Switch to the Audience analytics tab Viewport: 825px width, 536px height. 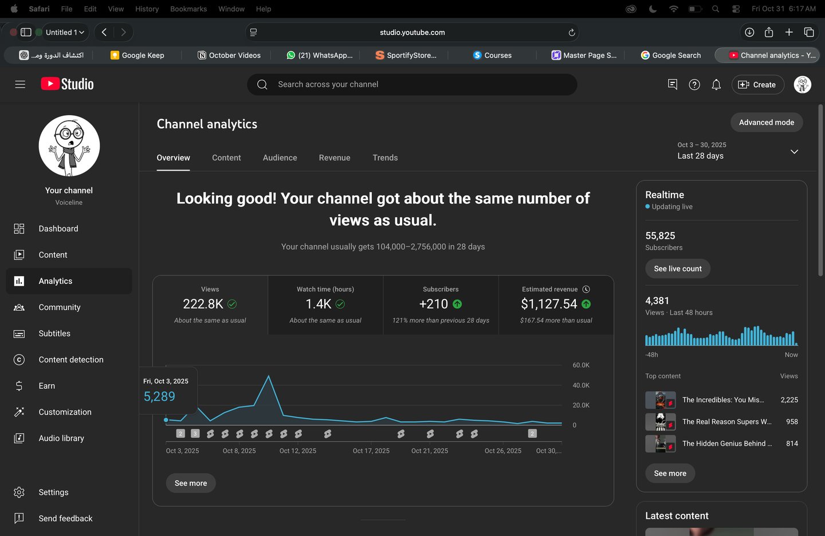280,157
